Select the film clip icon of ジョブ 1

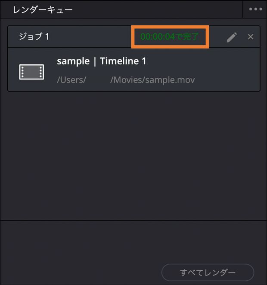pos(31,72)
